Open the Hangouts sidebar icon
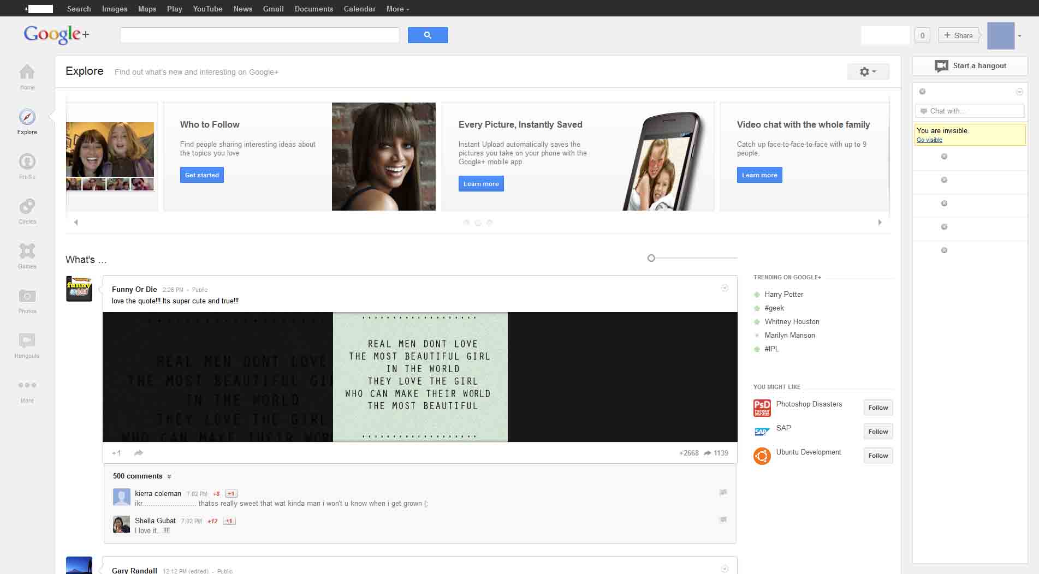The image size is (1039, 574). pos(27,340)
